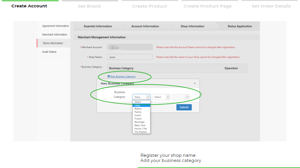Submit the new business category

coord(184,107)
